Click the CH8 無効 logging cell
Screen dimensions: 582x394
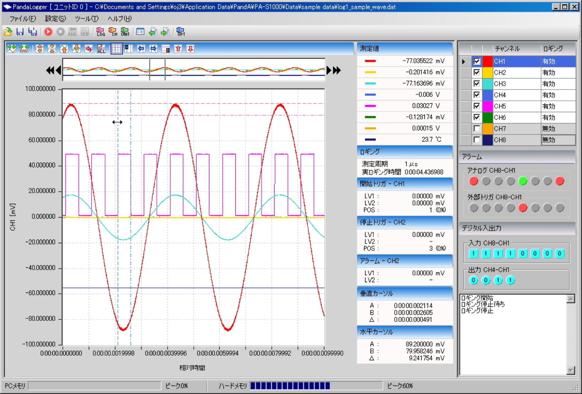click(x=558, y=140)
